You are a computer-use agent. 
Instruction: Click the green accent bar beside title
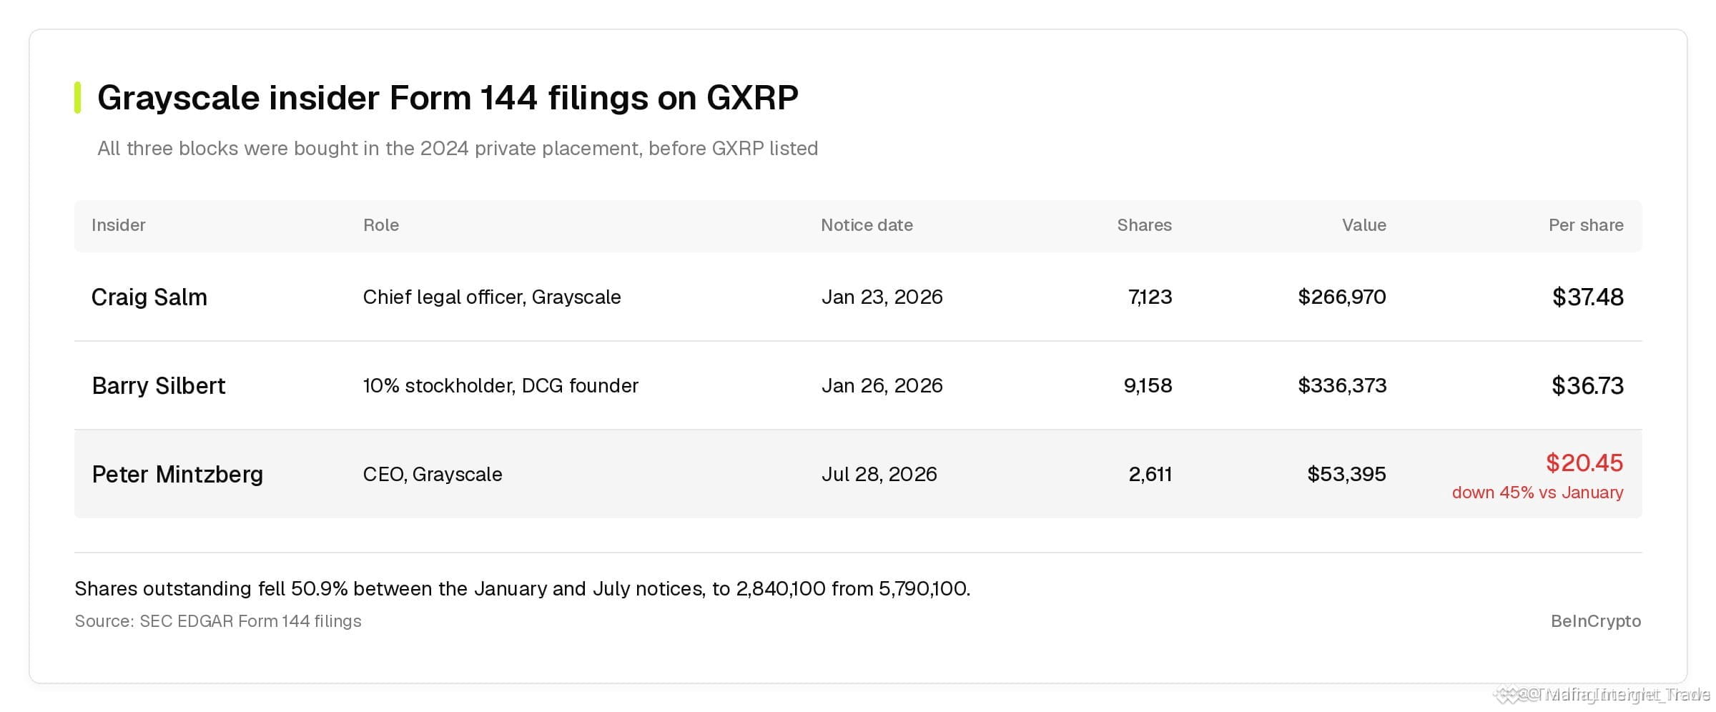[77, 98]
